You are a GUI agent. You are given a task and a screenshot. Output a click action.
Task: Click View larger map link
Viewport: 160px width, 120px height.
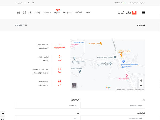(x=78, y=42)
